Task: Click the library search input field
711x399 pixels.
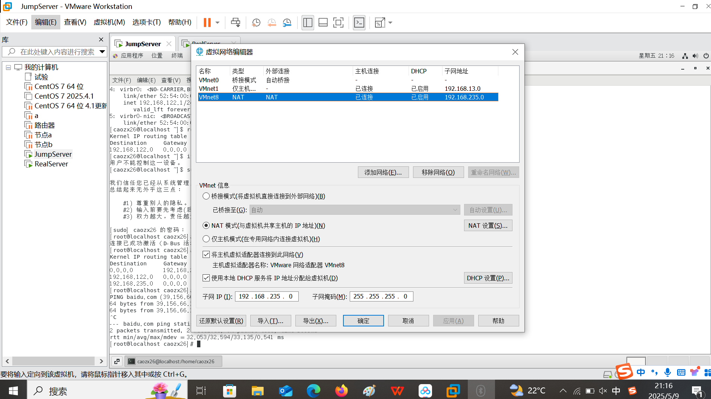Action: pyautogui.click(x=57, y=52)
